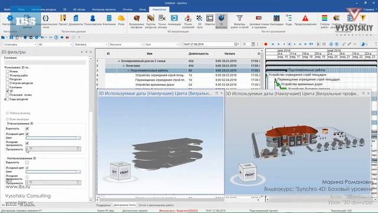
Task: Switch to the Окна ribbon tab
Action: click(142, 9)
